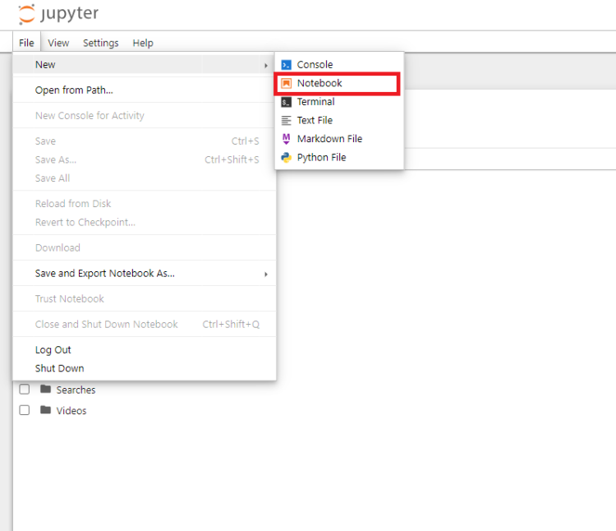616x531 pixels.
Task: Click the Terminal icon in submenu
Action: pos(287,102)
